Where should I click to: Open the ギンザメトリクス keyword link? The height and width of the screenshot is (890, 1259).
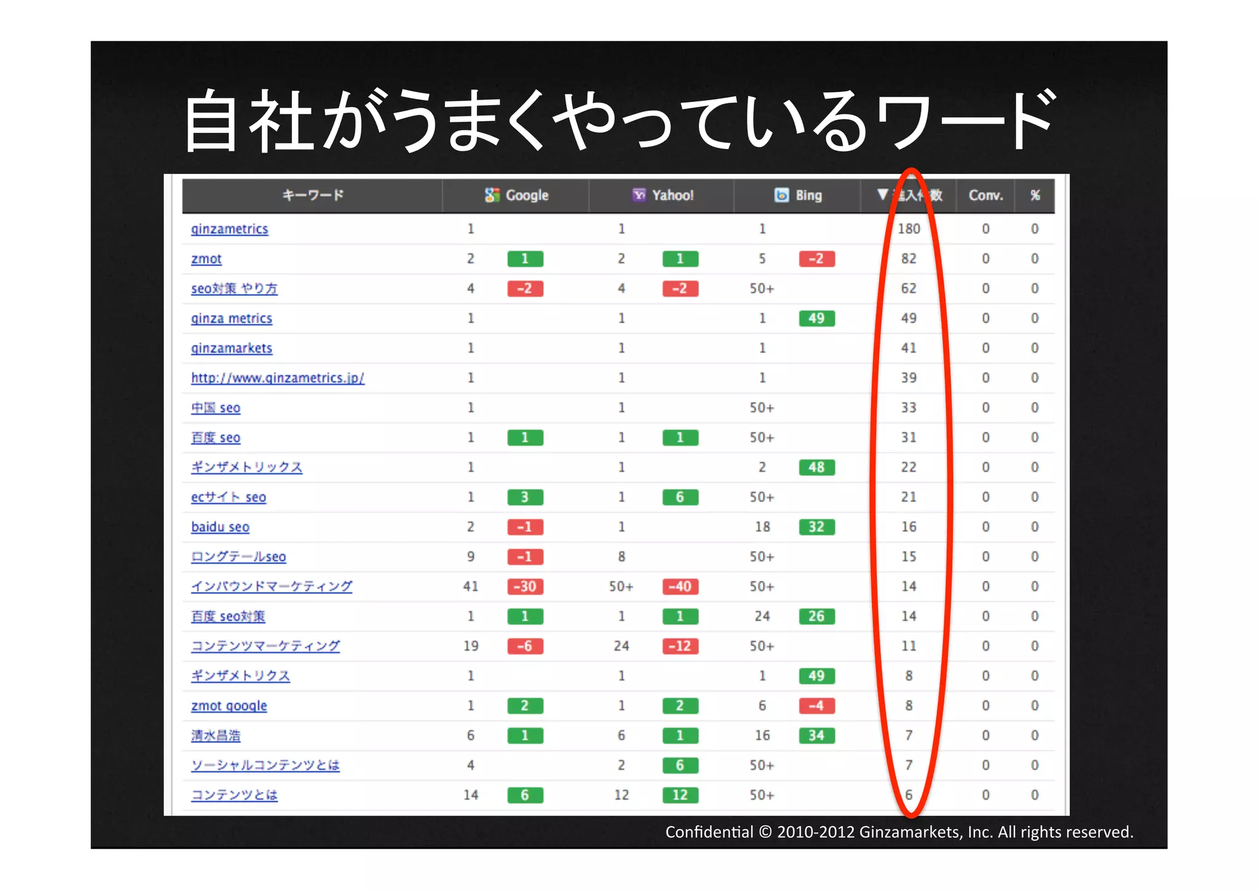240,676
